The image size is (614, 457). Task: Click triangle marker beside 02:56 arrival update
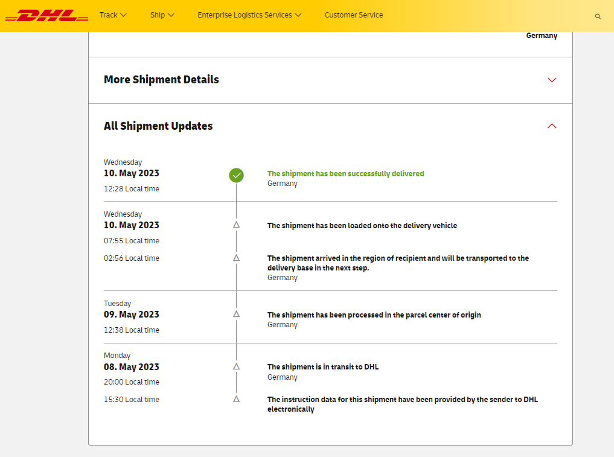[x=237, y=258]
